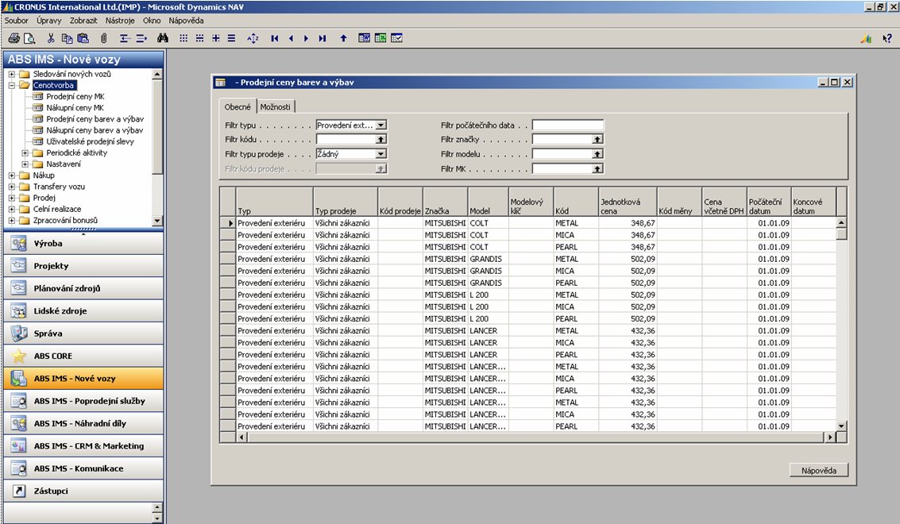This screenshot has height=524, width=900.
Task: Expand the Transfery vozu folder
Action: tap(11, 187)
